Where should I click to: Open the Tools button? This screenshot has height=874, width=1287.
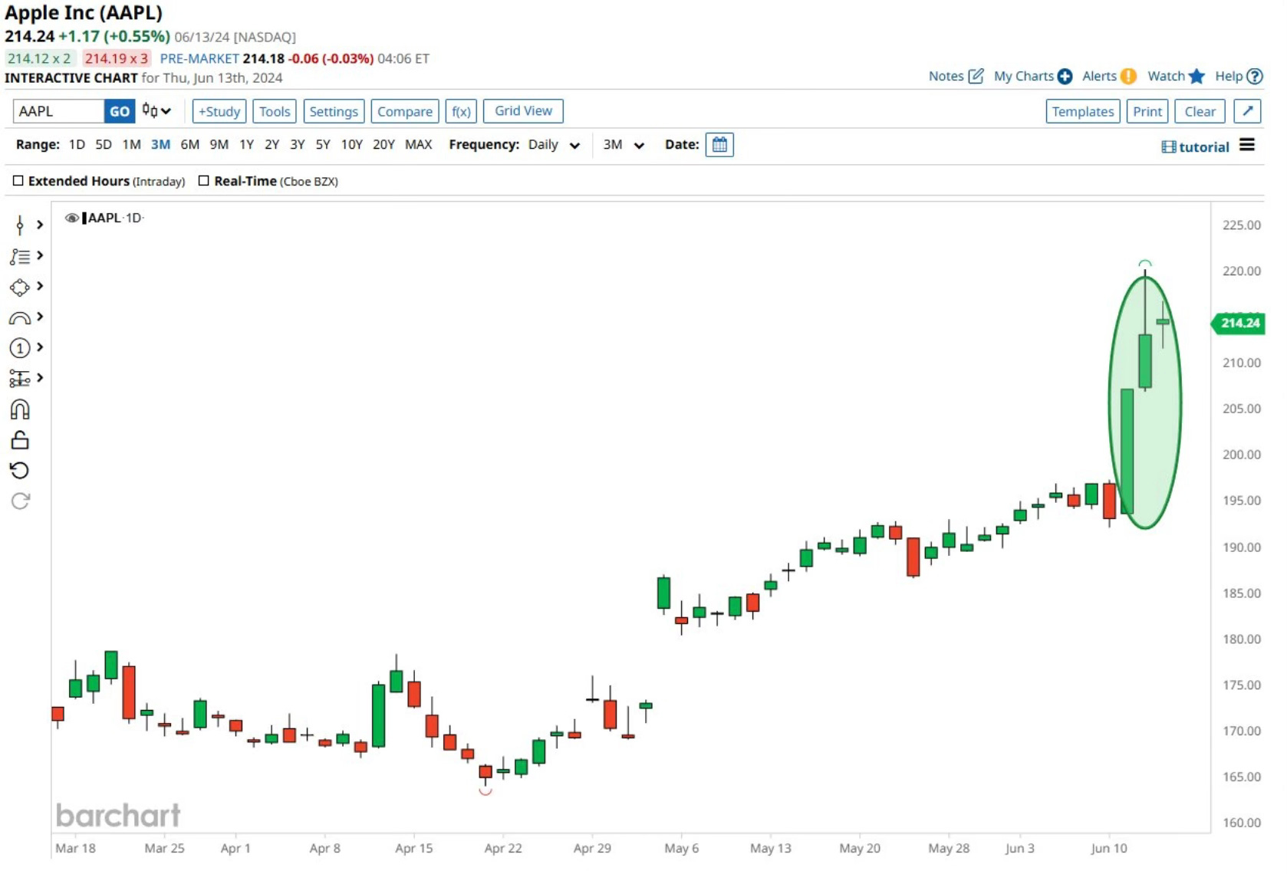tap(275, 111)
